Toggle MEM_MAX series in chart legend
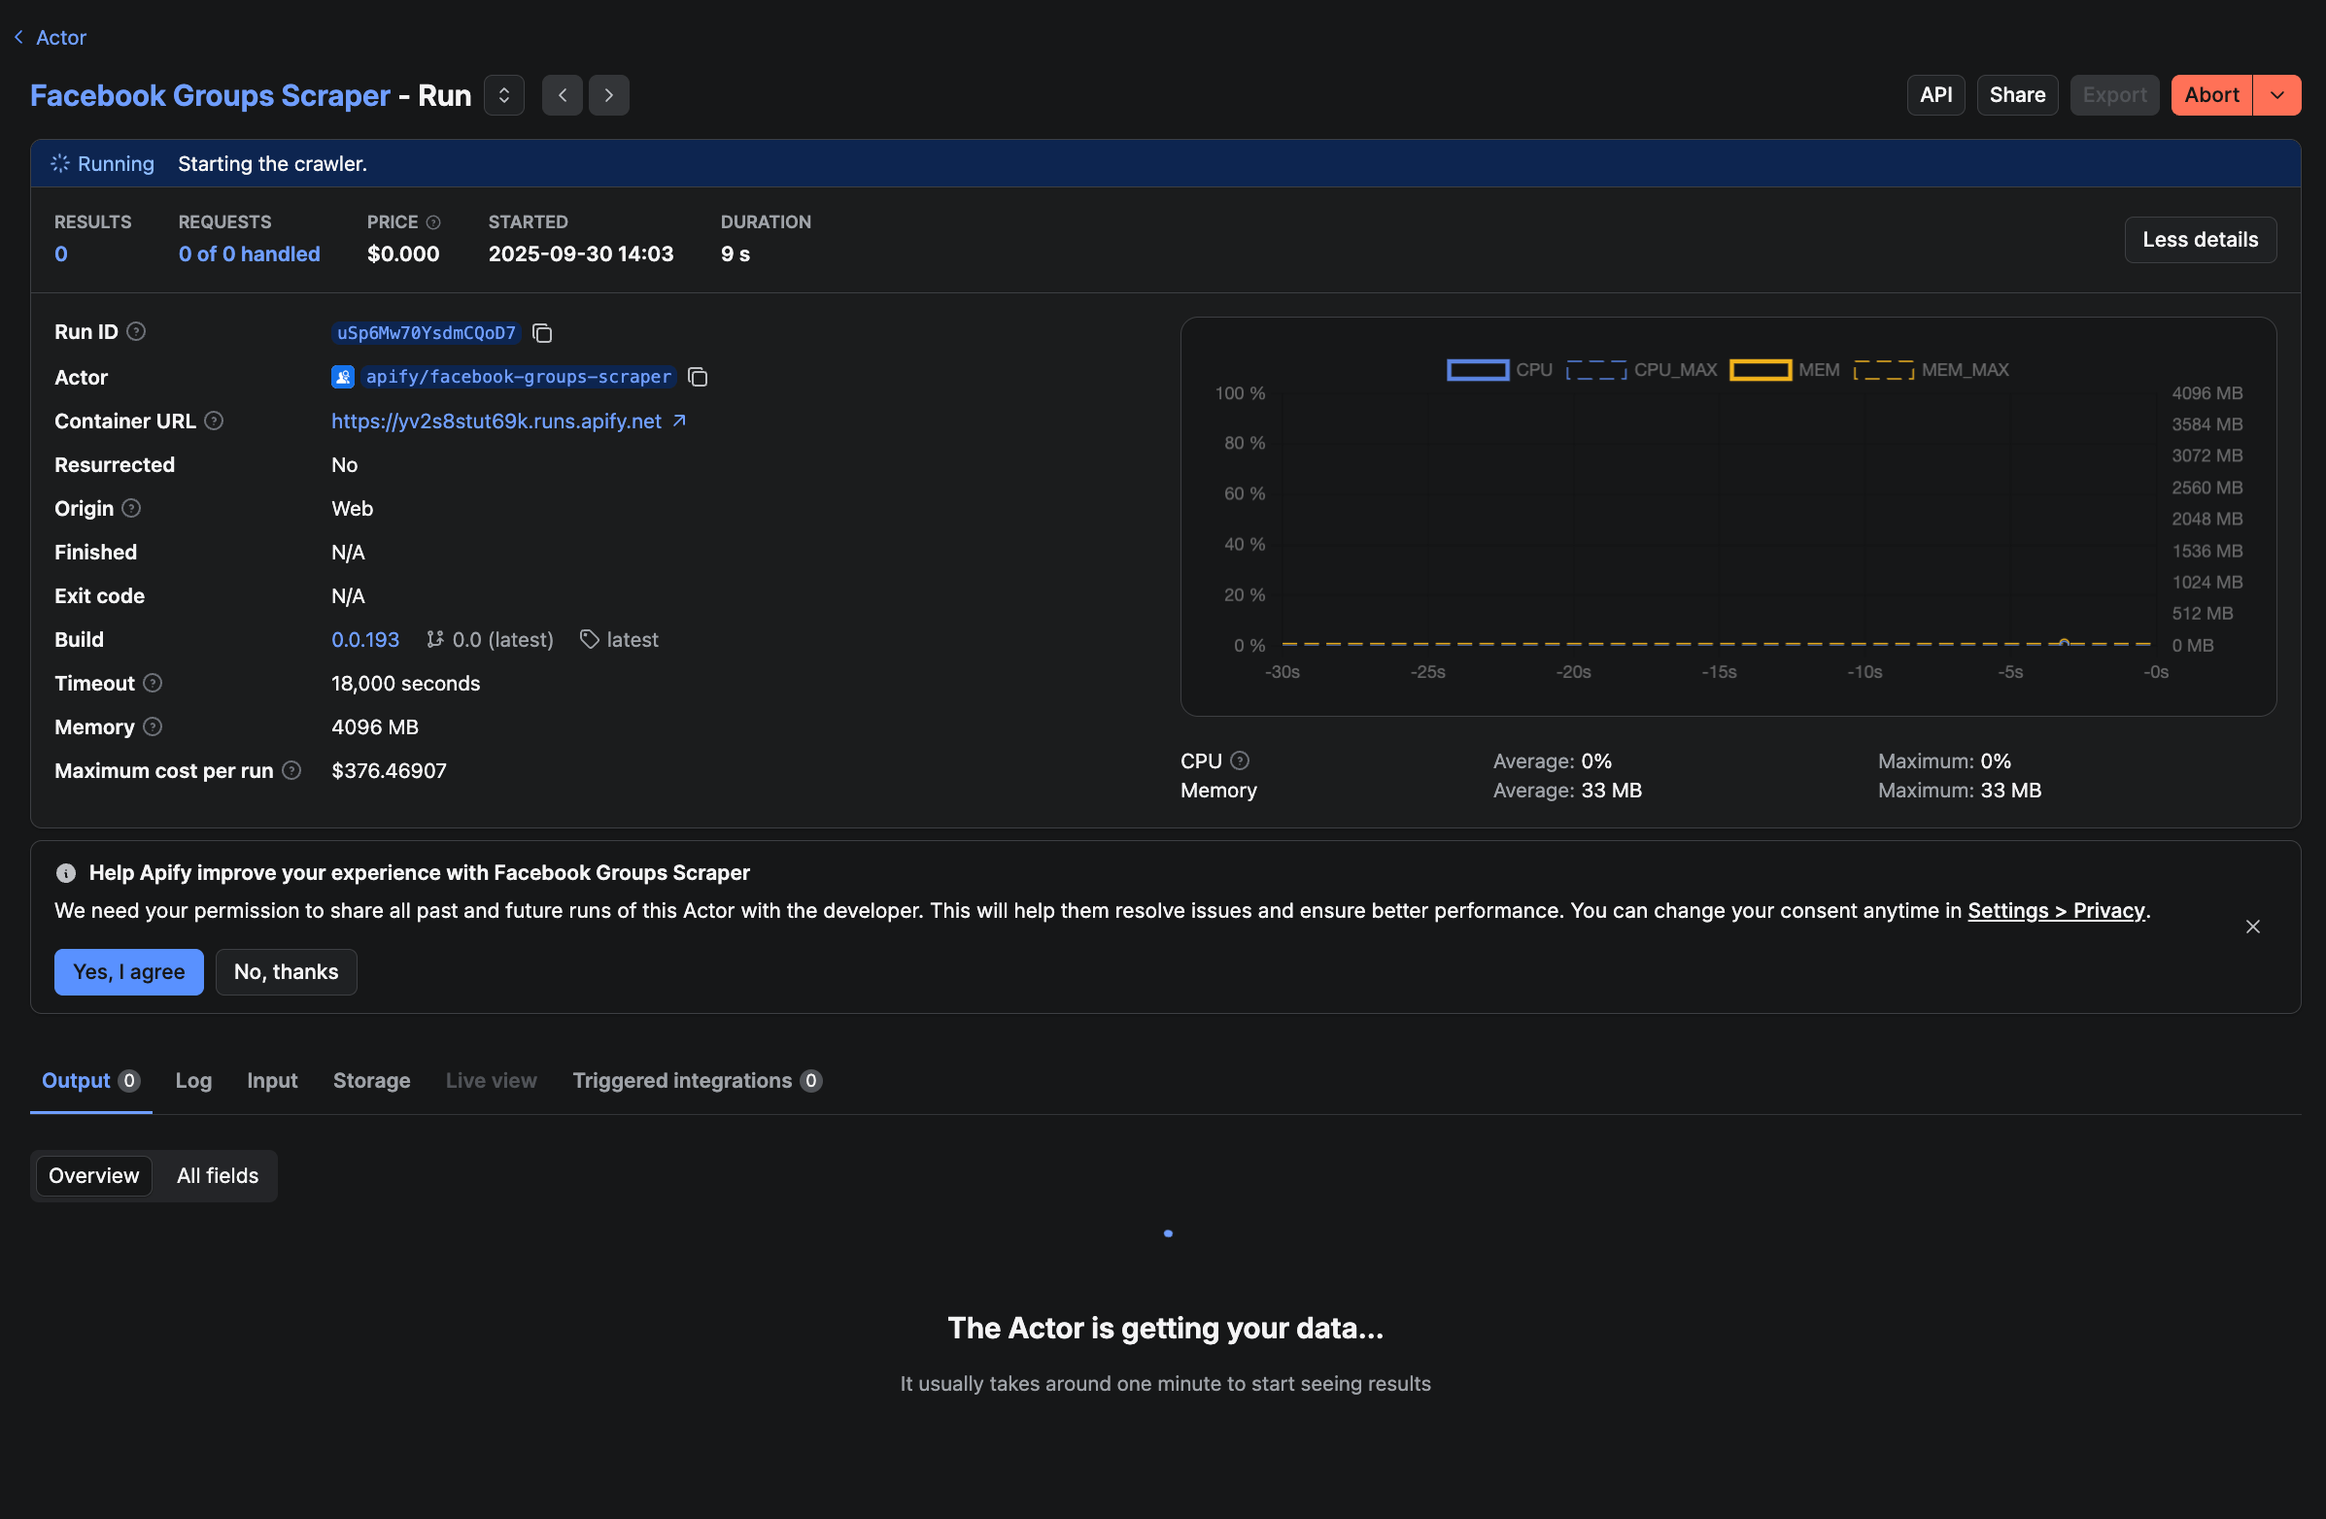This screenshot has height=1519, width=2326. click(1883, 370)
